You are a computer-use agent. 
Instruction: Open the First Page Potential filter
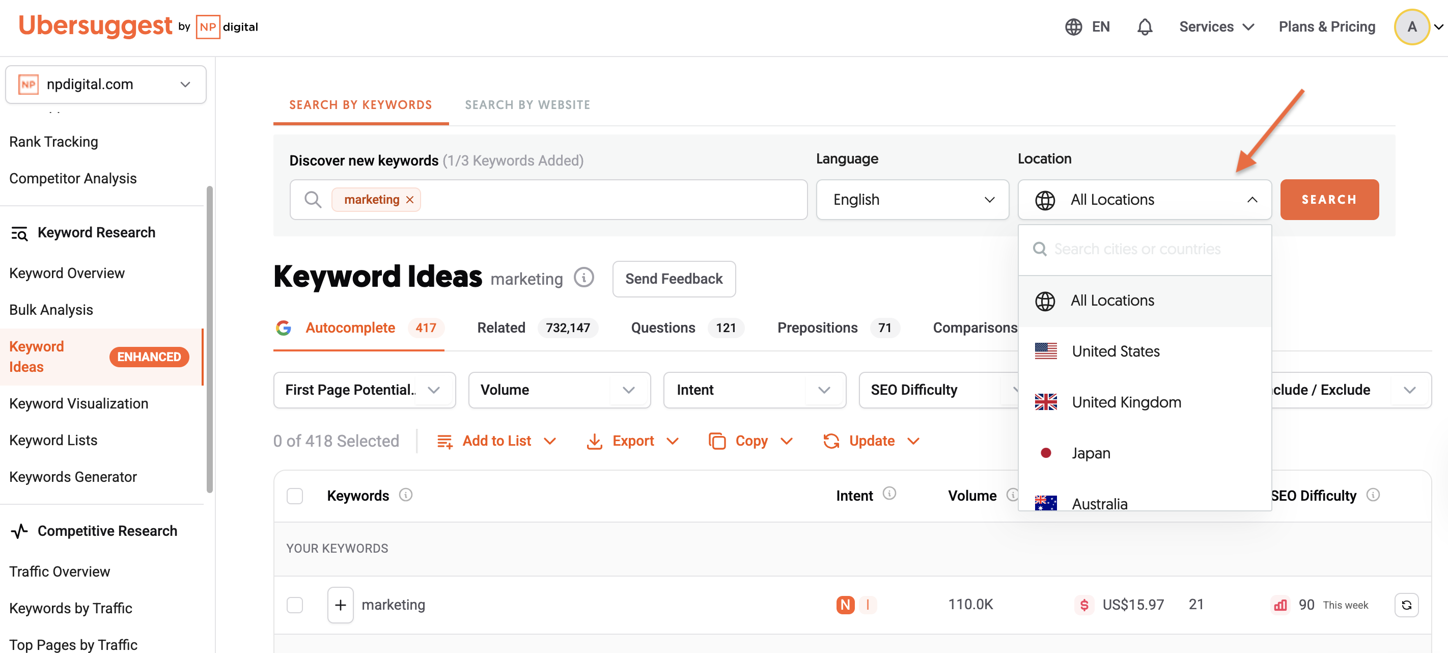pos(364,390)
